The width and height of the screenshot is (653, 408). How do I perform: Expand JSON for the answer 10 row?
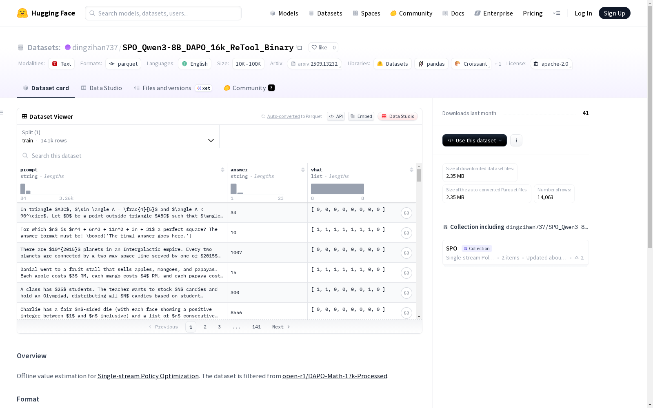tap(406, 233)
